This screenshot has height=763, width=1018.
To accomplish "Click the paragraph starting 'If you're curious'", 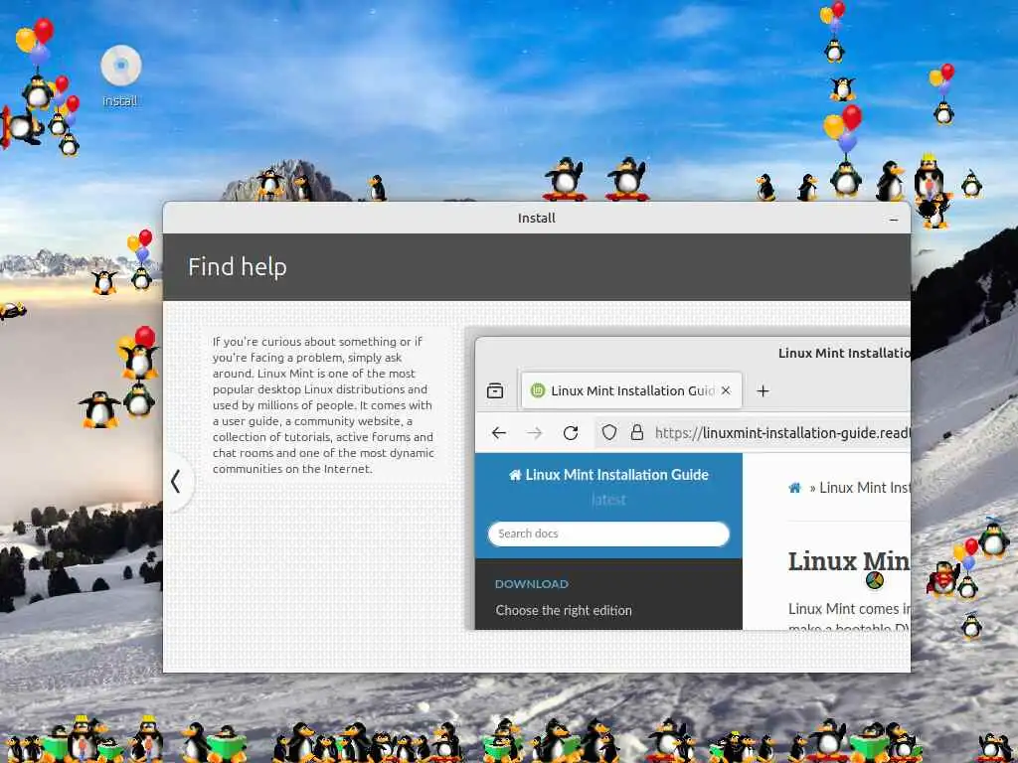I will tap(323, 405).
